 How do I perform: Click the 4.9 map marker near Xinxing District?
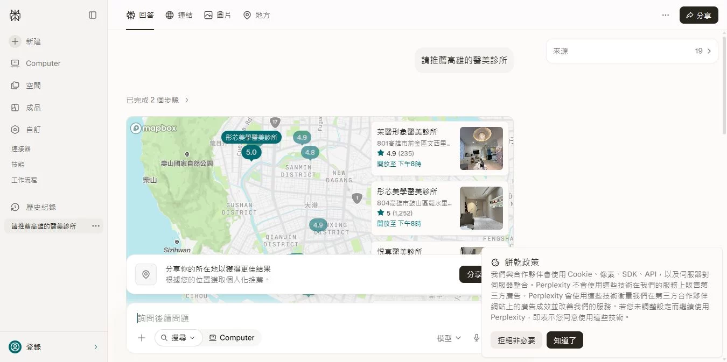click(x=318, y=225)
